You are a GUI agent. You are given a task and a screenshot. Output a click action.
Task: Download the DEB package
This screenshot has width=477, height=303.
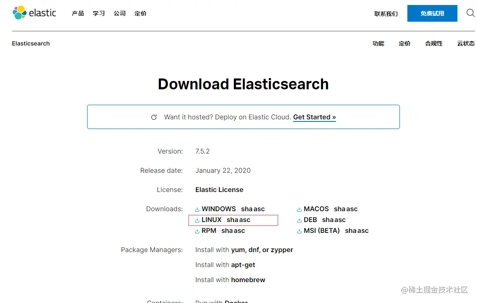pos(310,220)
